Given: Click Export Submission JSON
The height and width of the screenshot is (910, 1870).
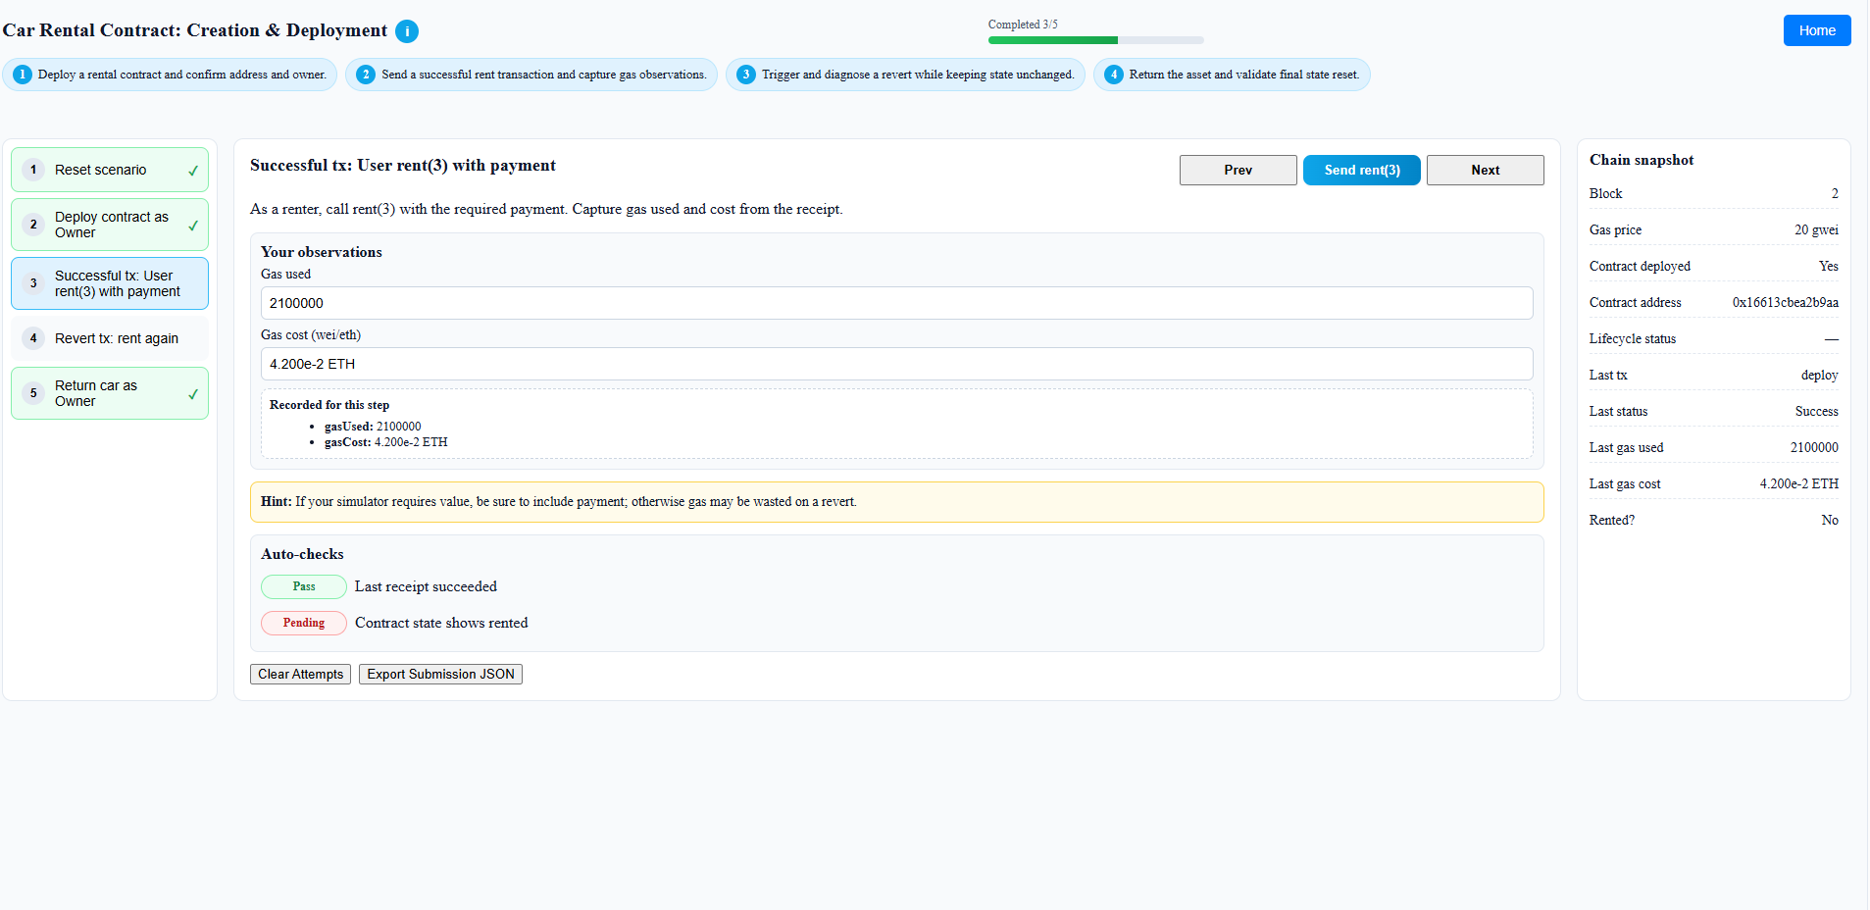Looking at the screenshot, I should click(440, 674).
